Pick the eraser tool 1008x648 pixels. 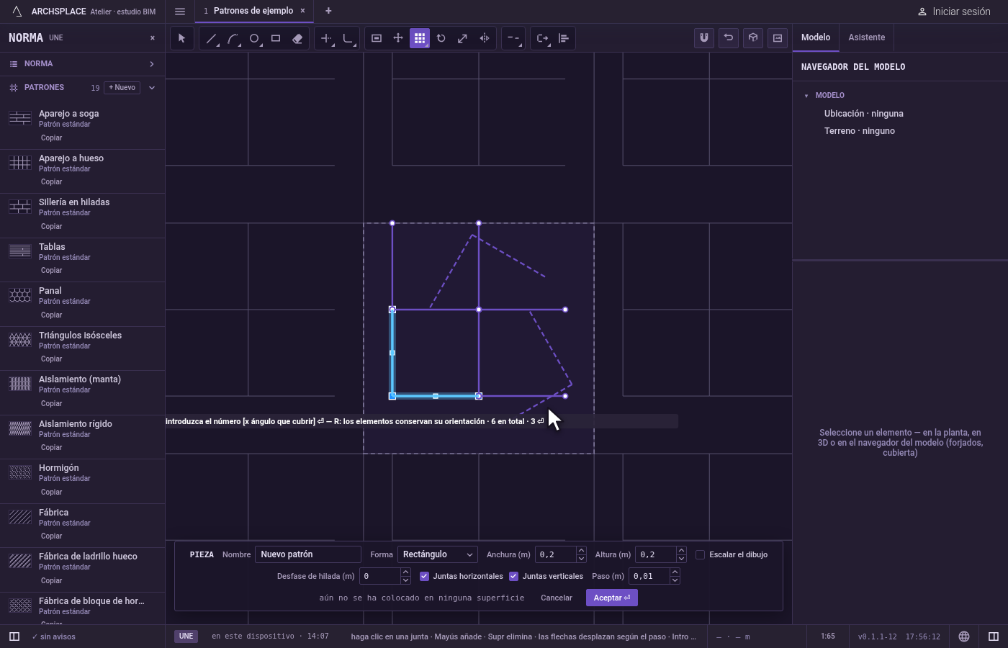click(x=297, y=38)
